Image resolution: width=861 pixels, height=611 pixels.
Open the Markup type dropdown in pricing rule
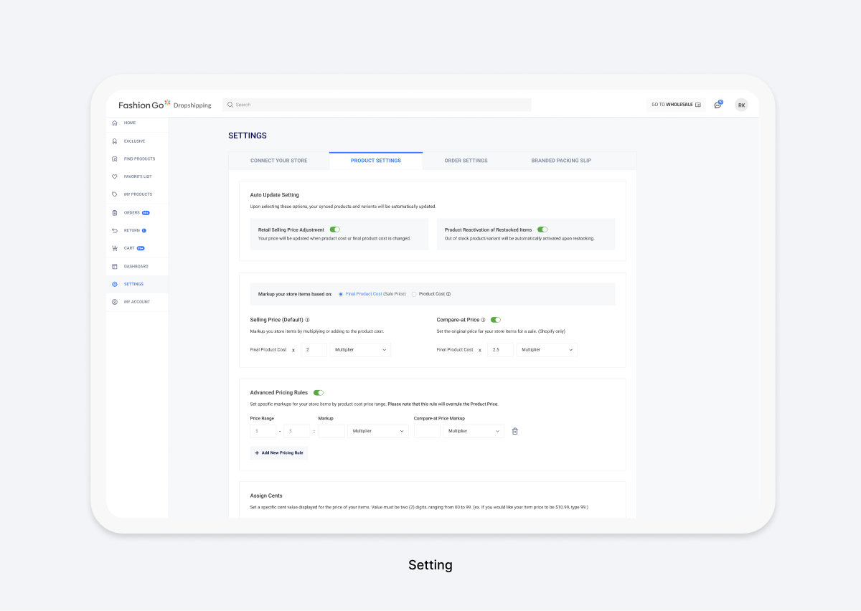(x=378, y=431)
